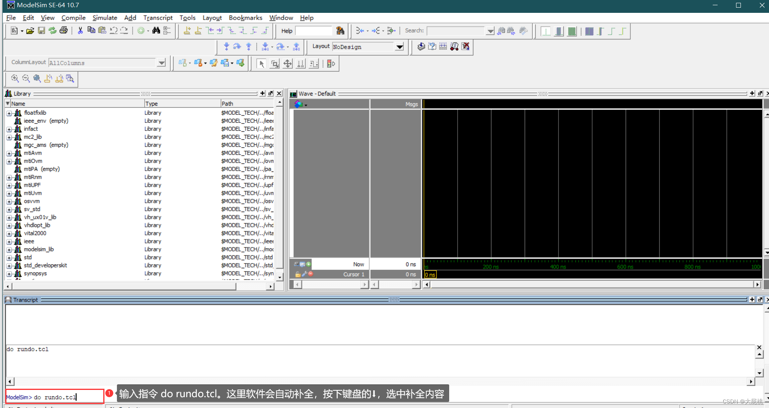Image resolution: width=769 pixels, height=408 pixels.
Task: Click the New file toolbar icon
Action: click(x=14, y=31)
